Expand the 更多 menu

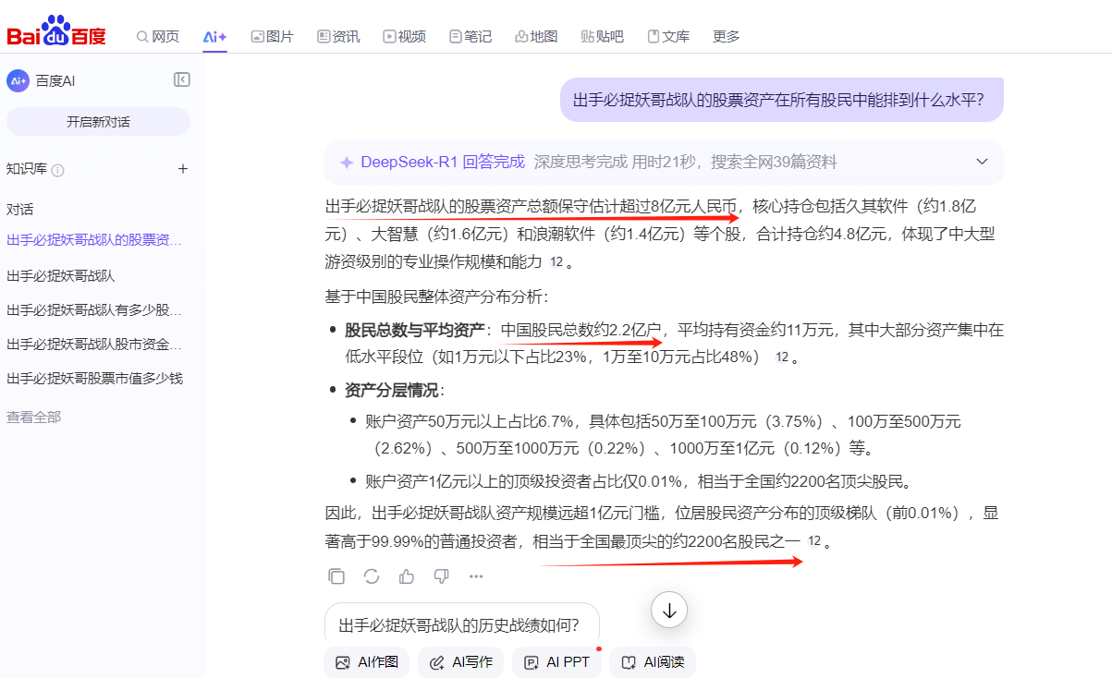(727, 36)
